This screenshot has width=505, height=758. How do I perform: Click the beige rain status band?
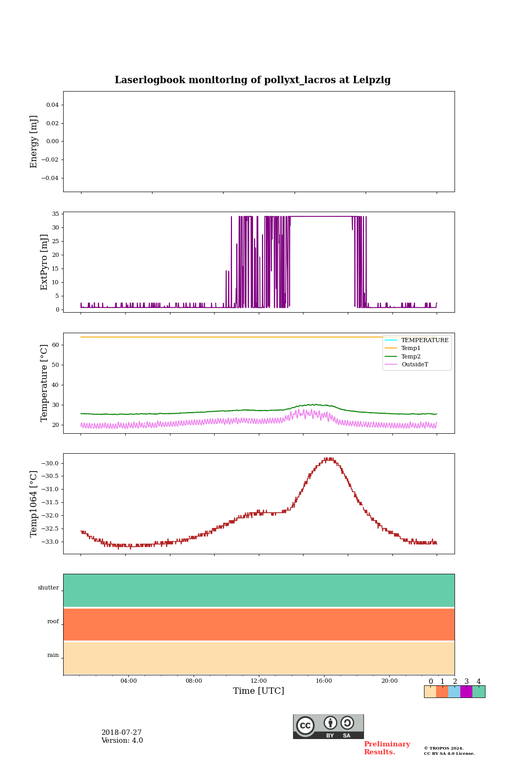[x=259, y=659]
